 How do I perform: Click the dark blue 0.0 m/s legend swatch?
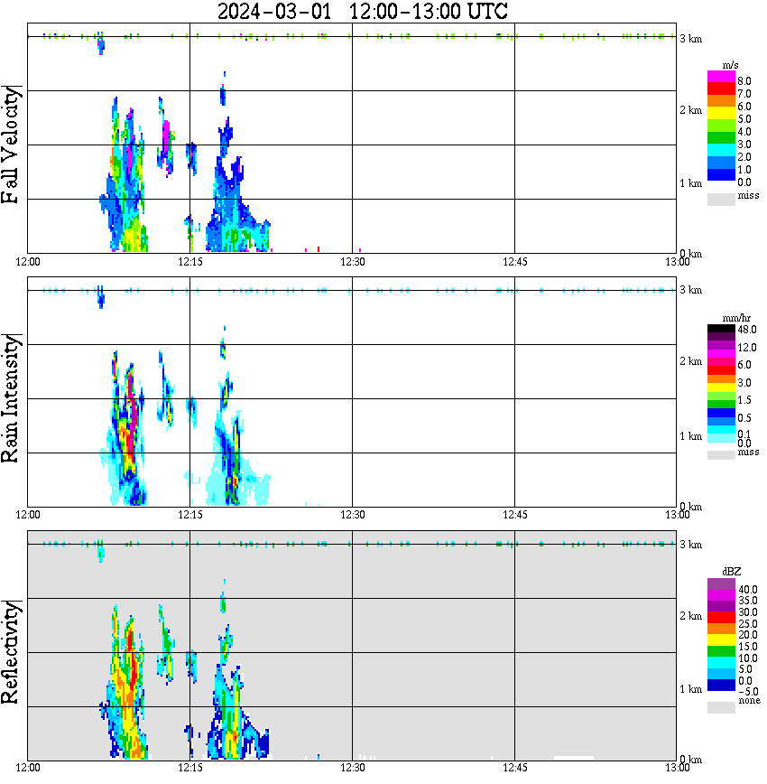[x=721, y=175]
